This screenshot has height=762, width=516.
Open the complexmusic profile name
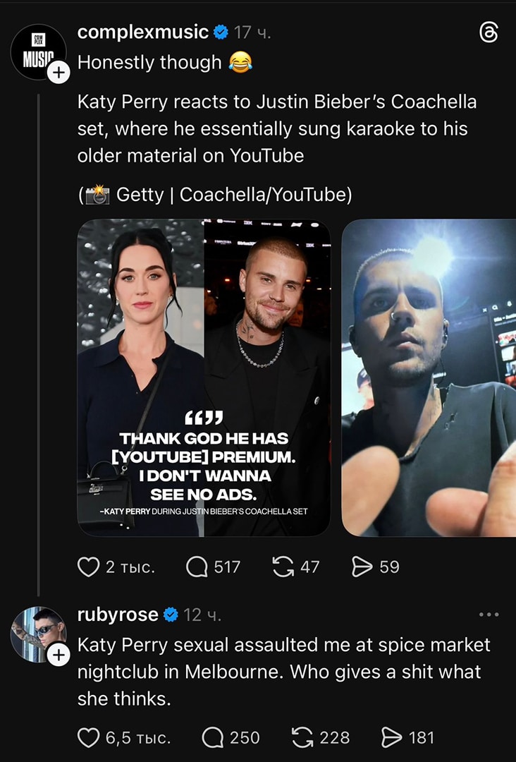tap(143, 32)
